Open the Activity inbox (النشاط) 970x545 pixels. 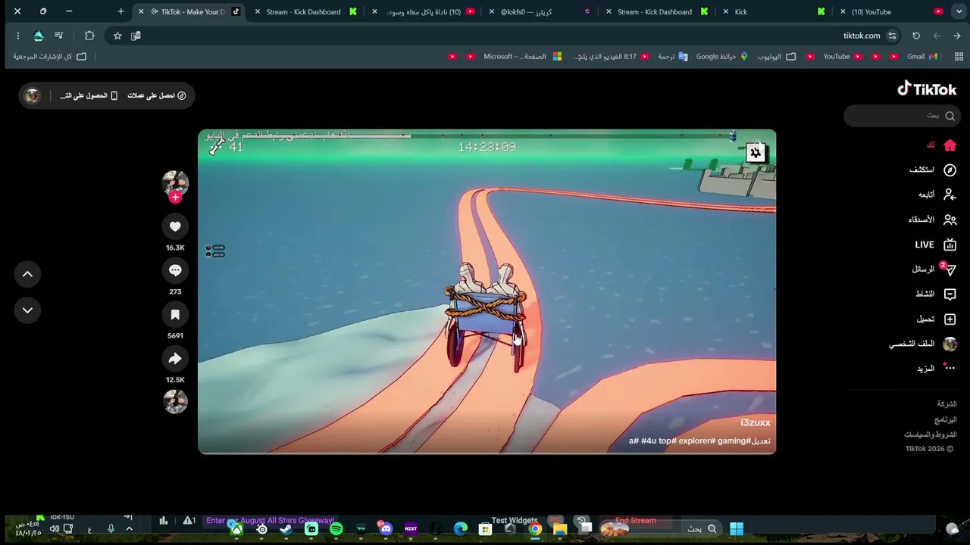(x=936, y=294)
